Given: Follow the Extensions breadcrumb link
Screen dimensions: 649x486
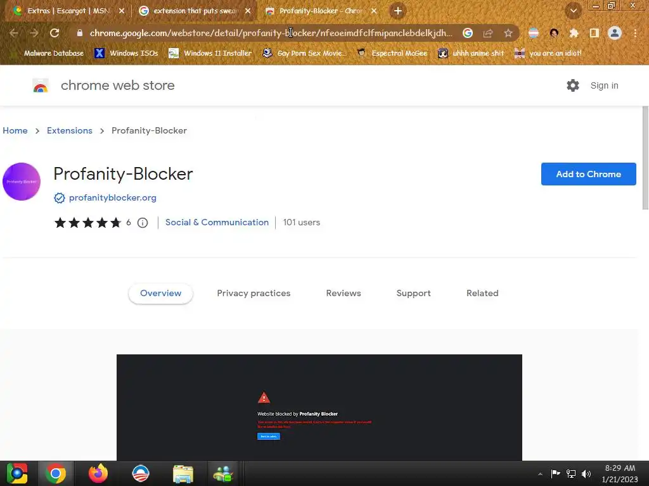Looking at the screenshot, I should point(70,130).
